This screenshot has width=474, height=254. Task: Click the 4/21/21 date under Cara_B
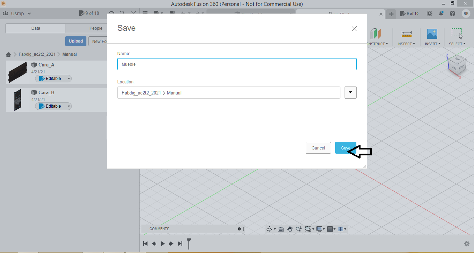(x=38, y=100)
